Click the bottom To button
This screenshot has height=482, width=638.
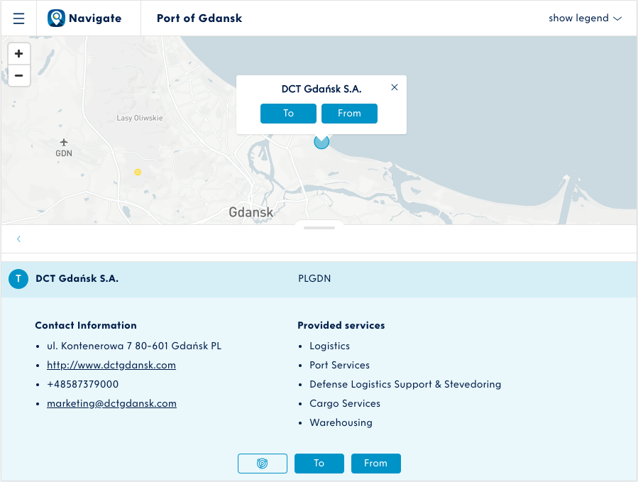(319, 464)
